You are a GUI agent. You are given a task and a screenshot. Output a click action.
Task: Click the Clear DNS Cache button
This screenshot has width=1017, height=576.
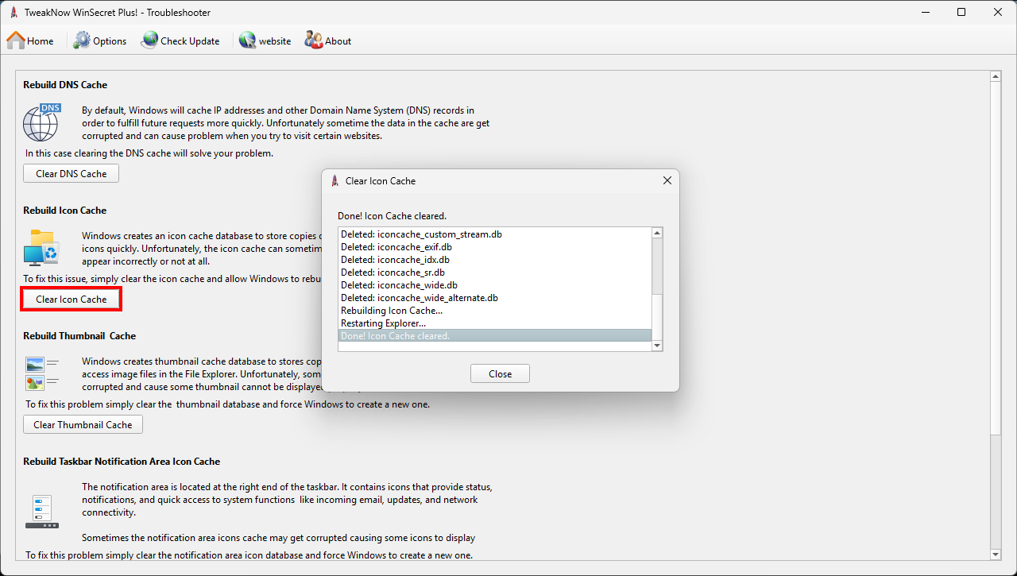[71, 173]
